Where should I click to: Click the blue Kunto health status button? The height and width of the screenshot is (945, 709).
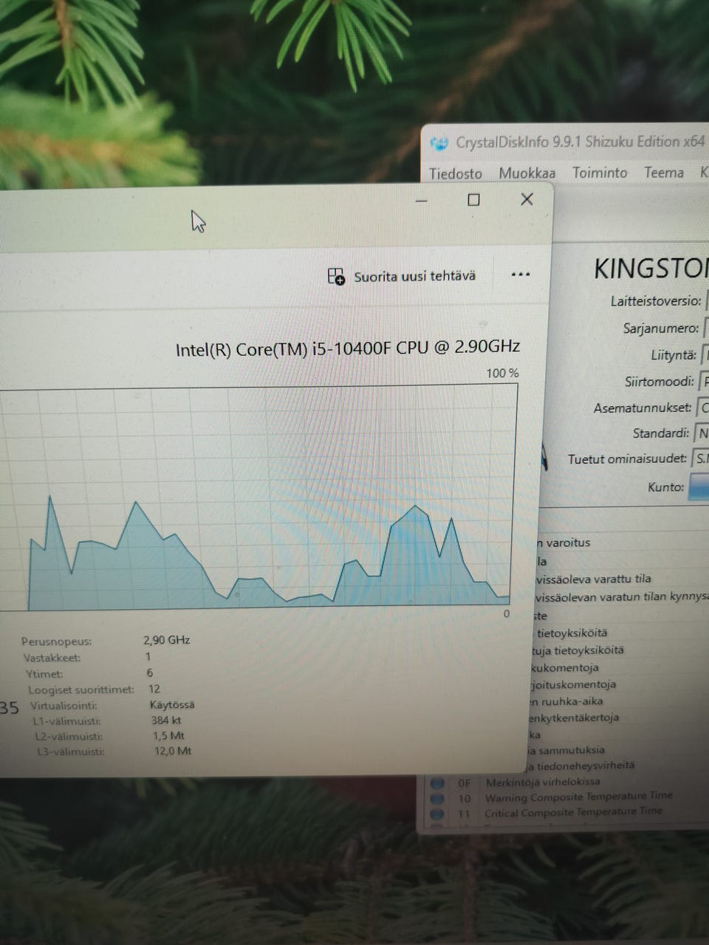click(699, 487)
